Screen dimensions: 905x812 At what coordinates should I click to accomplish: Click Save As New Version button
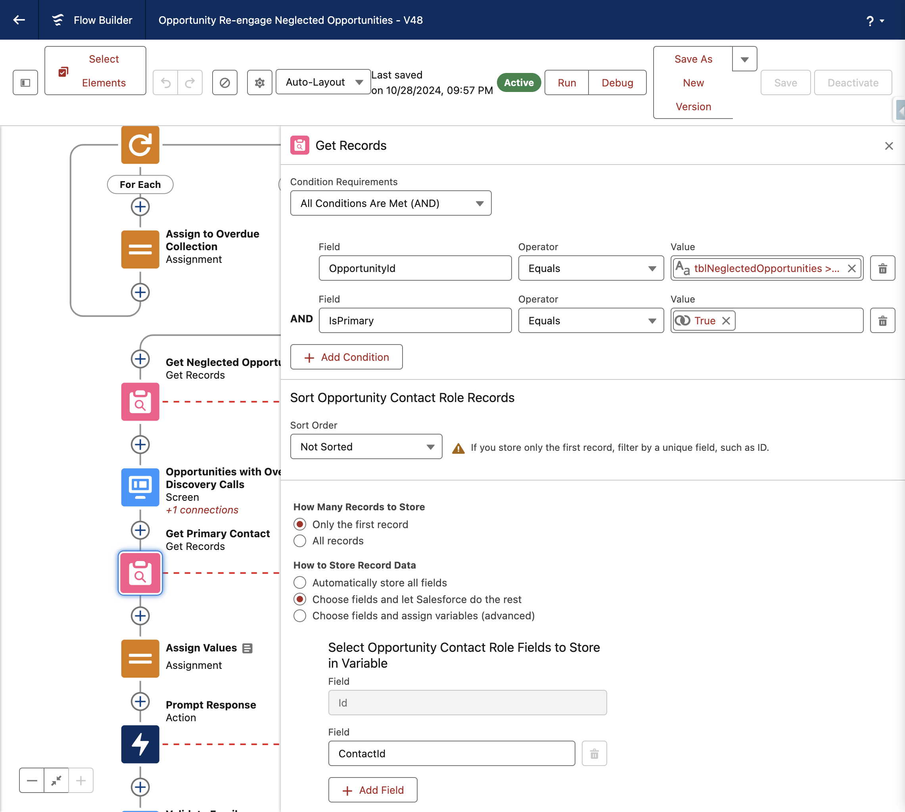pyautogui.click(x=693, y=82)
